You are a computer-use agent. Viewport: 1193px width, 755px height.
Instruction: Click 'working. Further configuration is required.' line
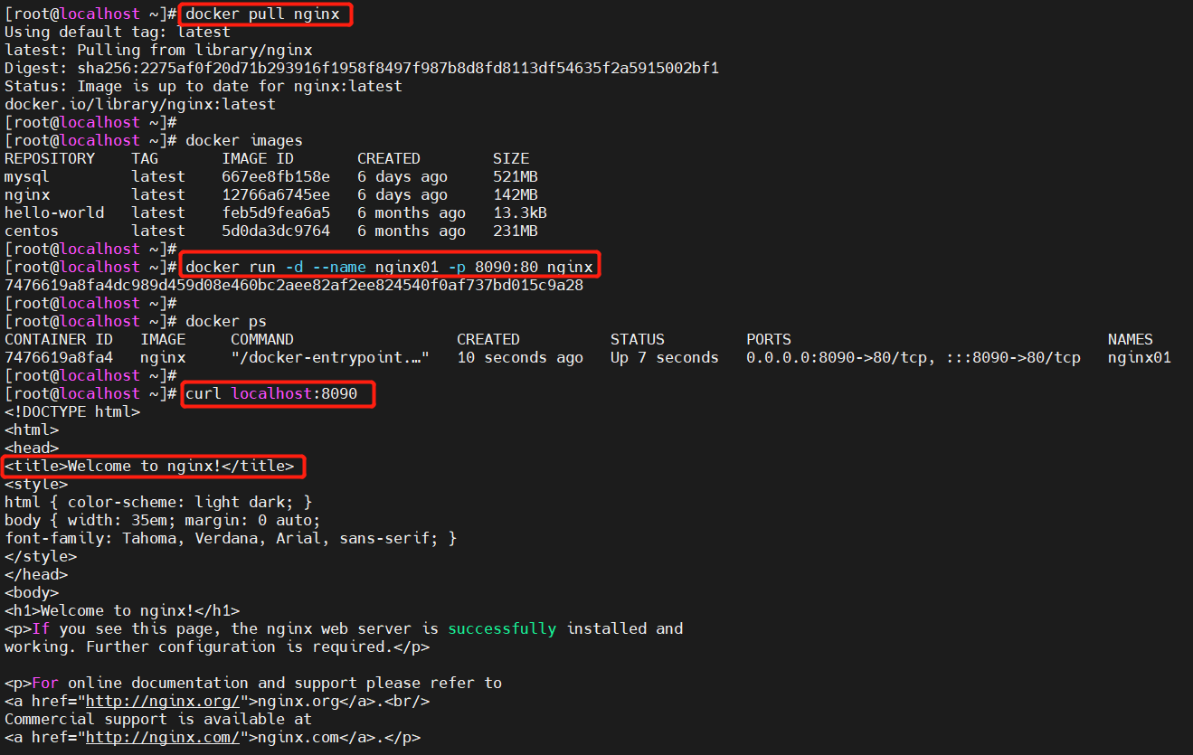pos(217,646)
